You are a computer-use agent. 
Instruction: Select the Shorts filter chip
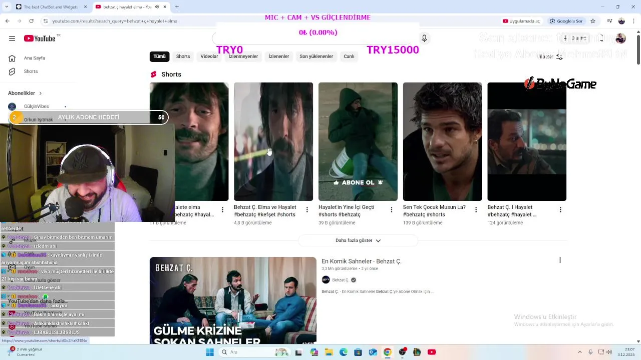(183, 56)
